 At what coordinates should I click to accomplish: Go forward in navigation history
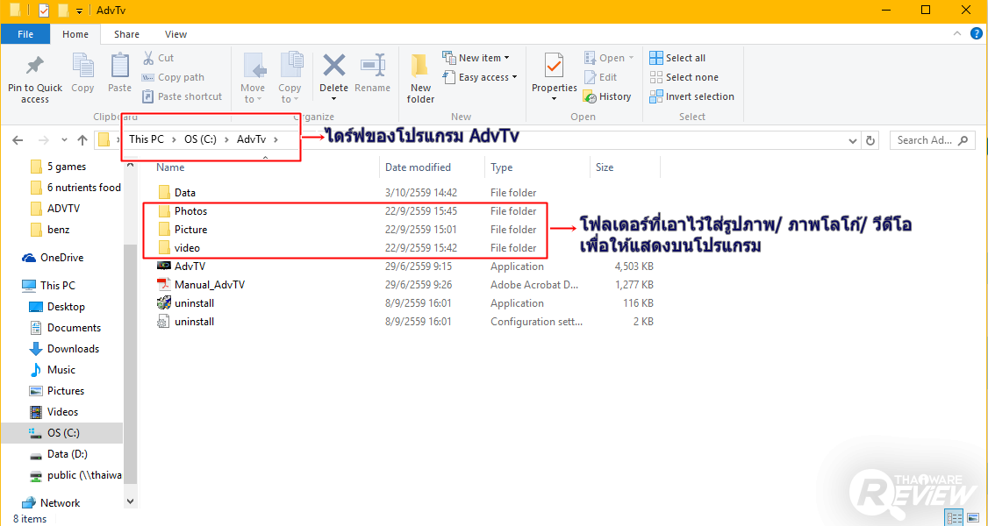point(43,140)
